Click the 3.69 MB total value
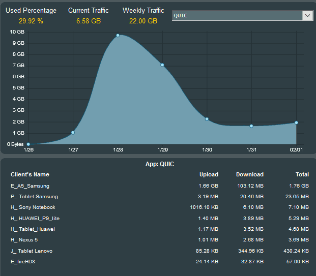Image resolution: width=316 pixels, height=276 pixels. [299, 240]
